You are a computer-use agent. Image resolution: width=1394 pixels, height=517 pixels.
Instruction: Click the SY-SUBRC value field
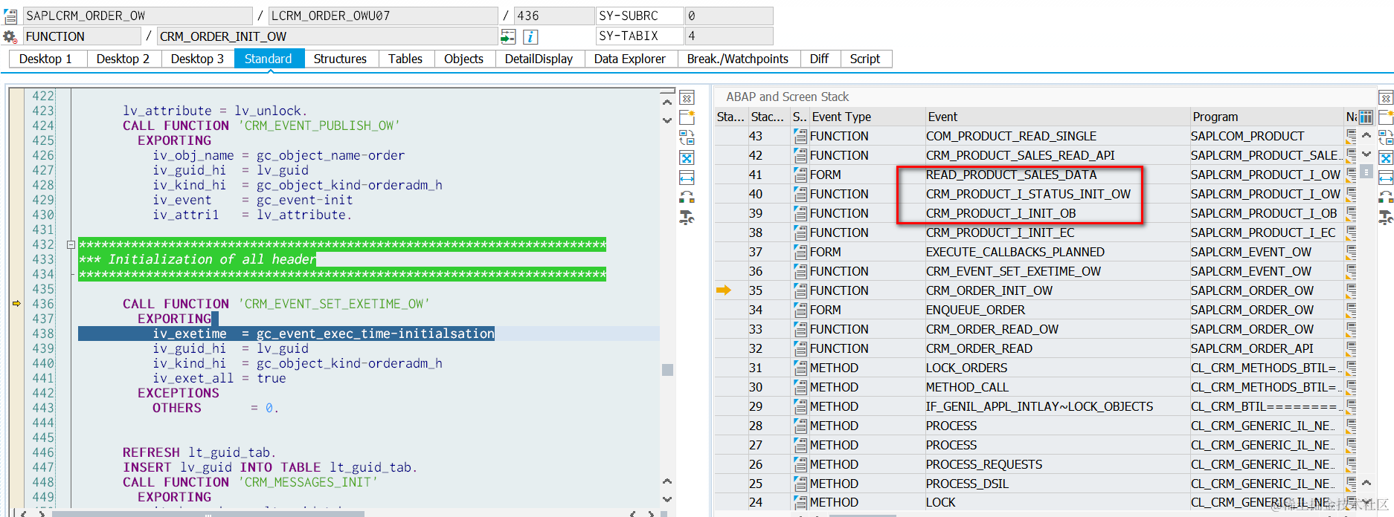pos(728,16)
